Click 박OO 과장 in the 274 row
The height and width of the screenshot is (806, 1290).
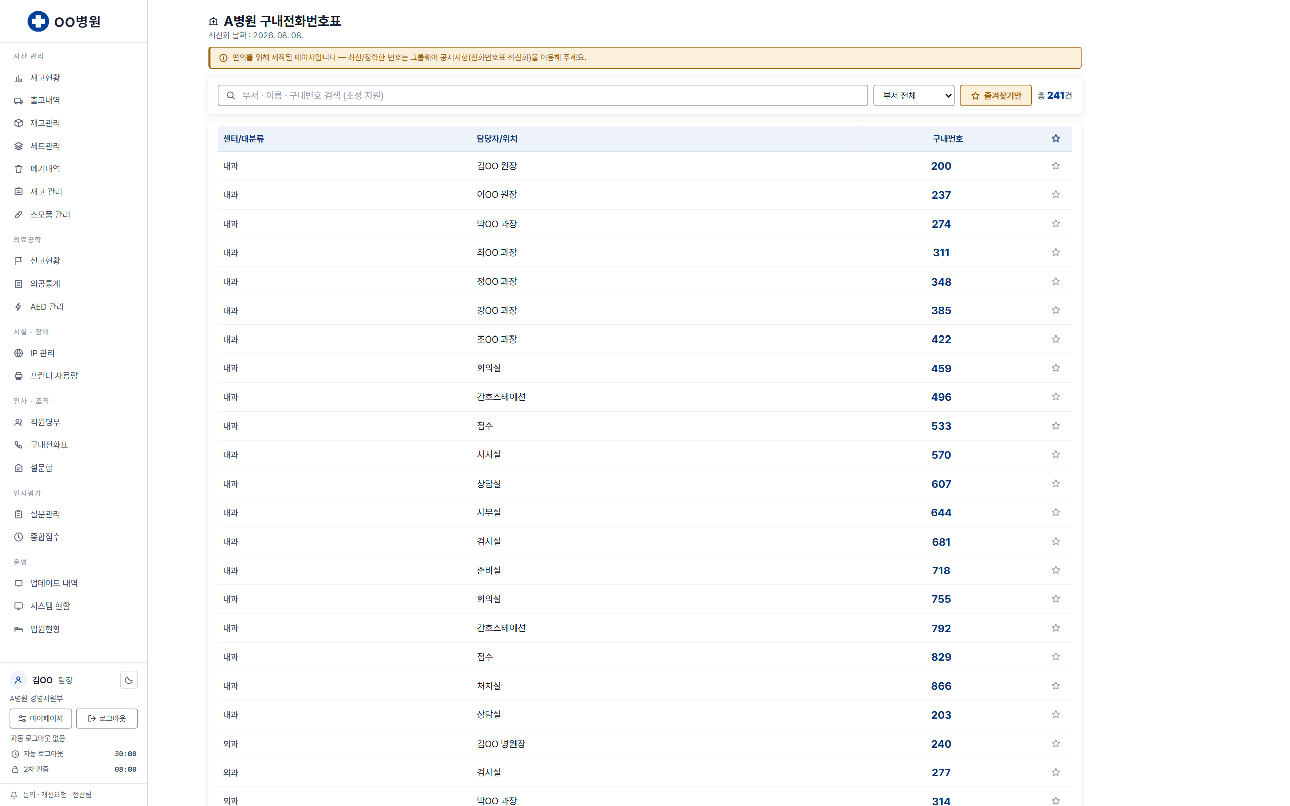497,224
